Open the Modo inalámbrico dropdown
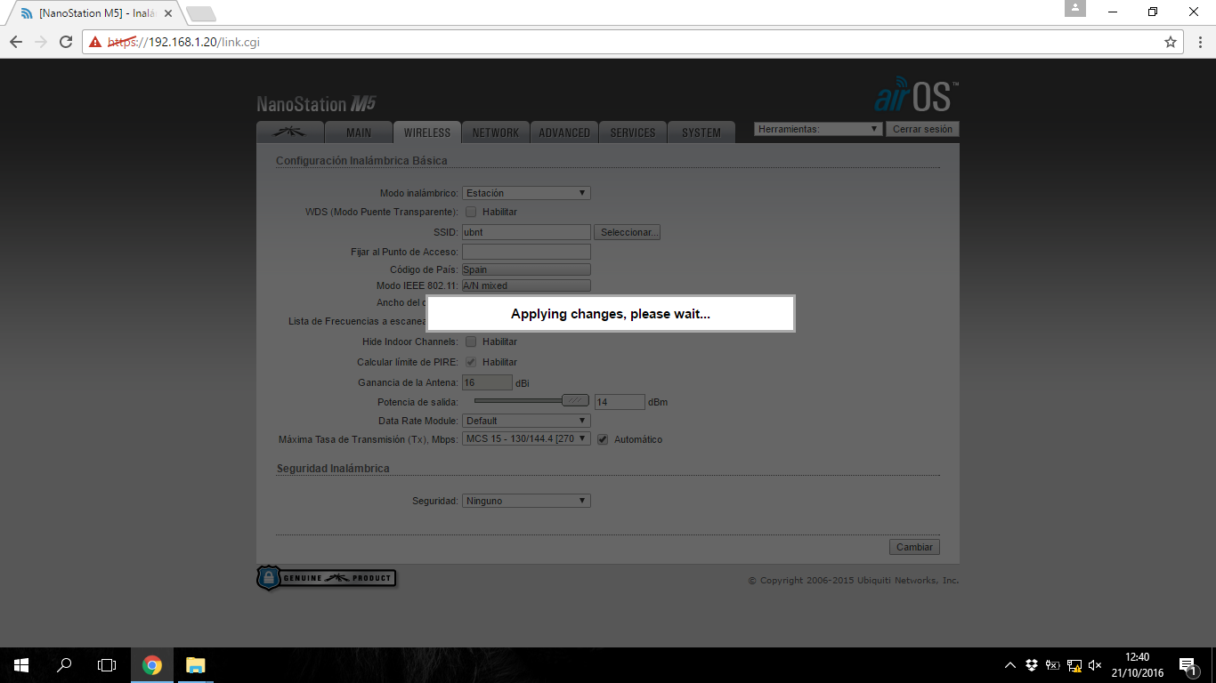 (526, 193)
